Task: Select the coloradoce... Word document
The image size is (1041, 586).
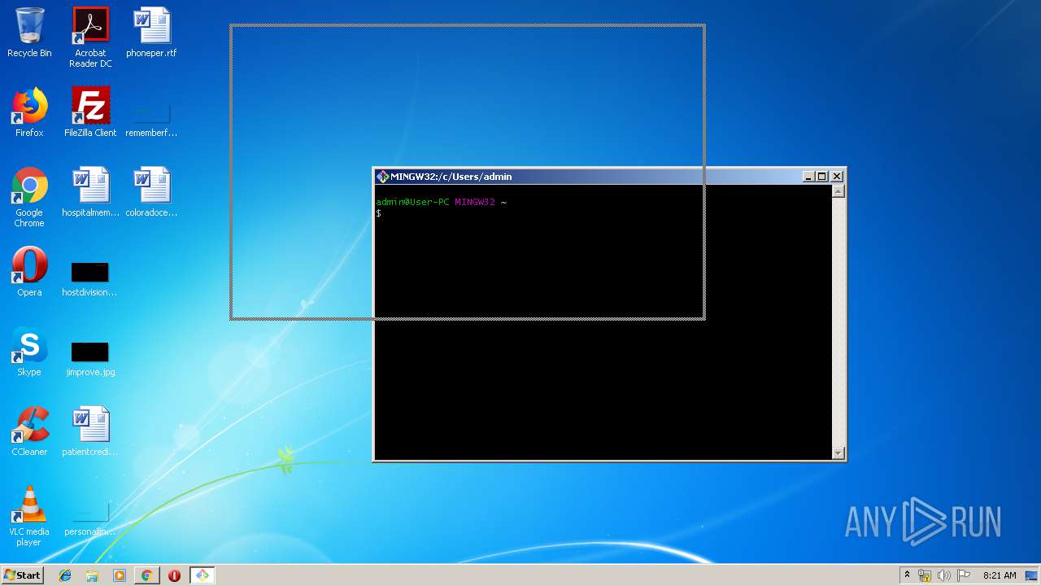Action: pos(151,193)
